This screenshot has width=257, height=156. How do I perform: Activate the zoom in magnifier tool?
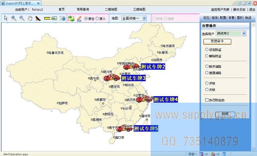[x=14, y=18]
